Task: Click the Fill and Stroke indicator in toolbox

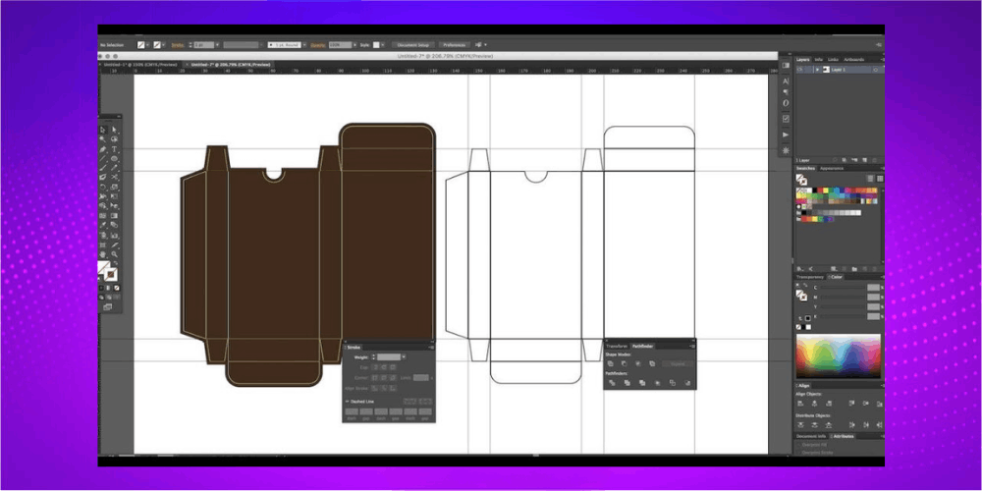Action: [108, 271]
